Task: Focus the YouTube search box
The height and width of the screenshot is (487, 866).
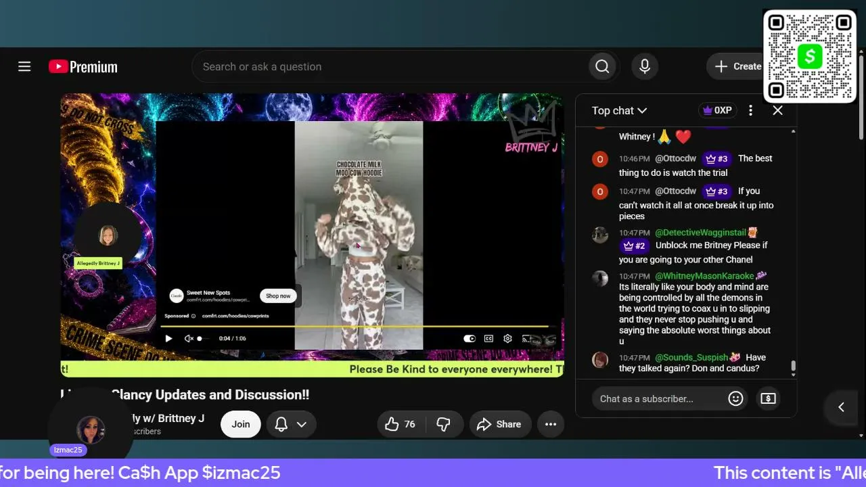Action: (x=390, y=66)
